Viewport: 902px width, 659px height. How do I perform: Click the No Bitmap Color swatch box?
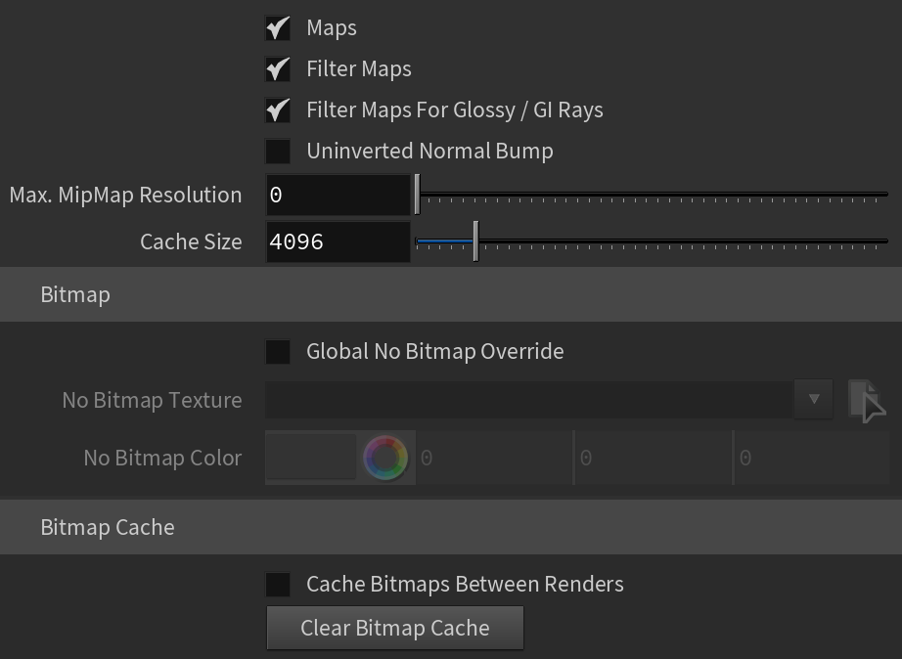pyautogui.click(x=311, y=458)
